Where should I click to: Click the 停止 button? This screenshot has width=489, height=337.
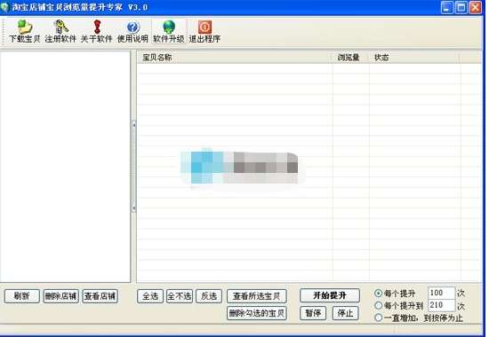(x=345, y=313)
